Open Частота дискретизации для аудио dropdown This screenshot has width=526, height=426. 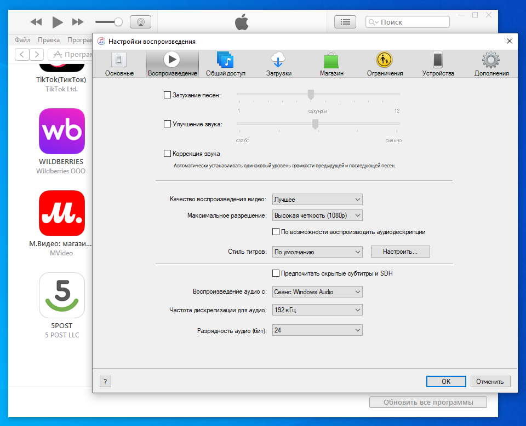coord(317,310)
